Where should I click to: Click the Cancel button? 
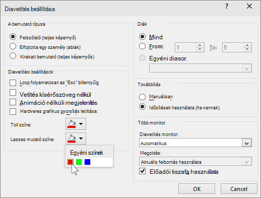pyautogui.click(x=239, y=189)
